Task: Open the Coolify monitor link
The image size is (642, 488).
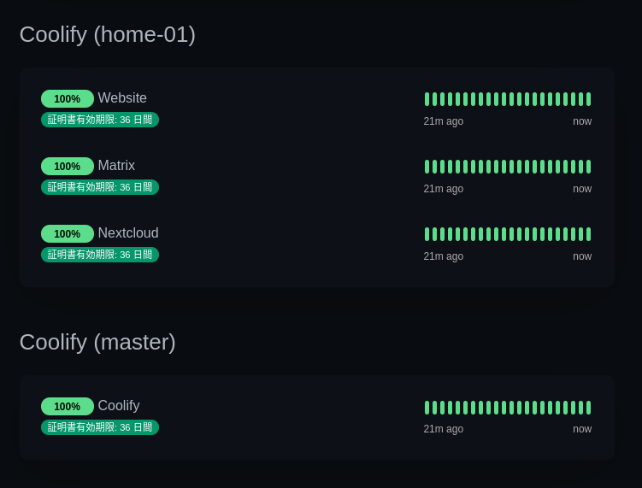Action: coord(119,406)
